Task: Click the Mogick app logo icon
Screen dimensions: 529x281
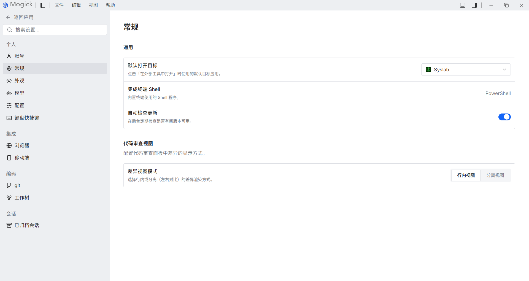Action: (x=5, y=5)
